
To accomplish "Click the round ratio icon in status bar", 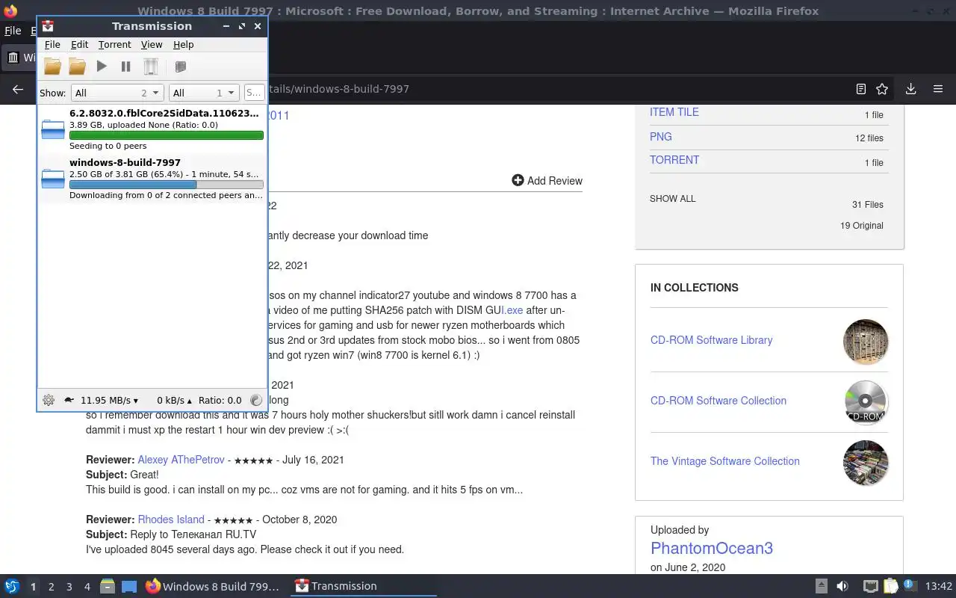I will tap(256, 400).
